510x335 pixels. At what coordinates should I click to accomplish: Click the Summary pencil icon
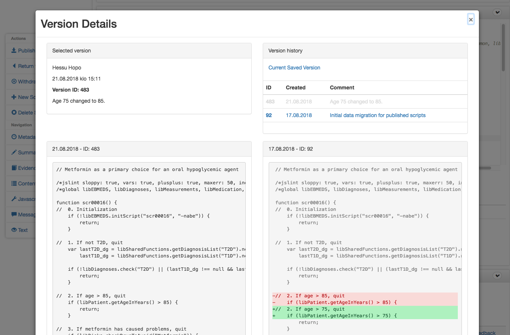pyautogui.click(x=14, y=152)
